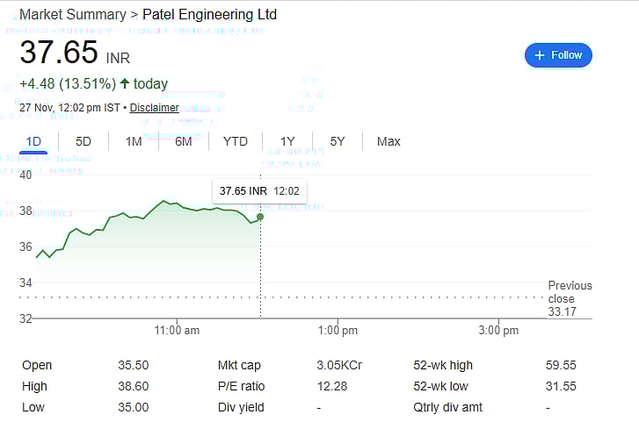
Task: Click the Mkt cap value 3.05KCr
Action: point(338,365)
